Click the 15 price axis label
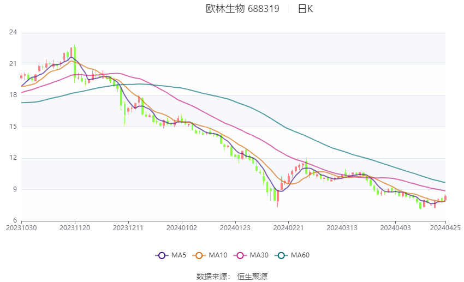 tap(13, 127)
